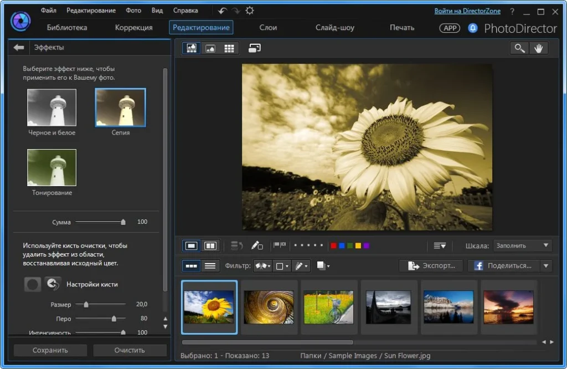Click the back arrow beside Эффекты
The image size is (567, 369).
click(19, 48)
